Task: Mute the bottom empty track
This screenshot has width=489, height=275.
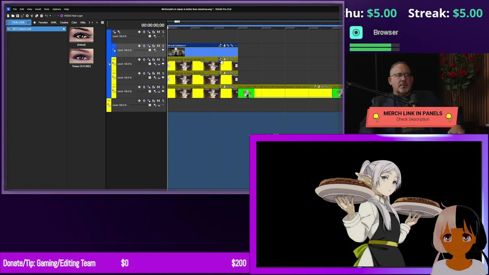Action: click(x=158, y=101)
